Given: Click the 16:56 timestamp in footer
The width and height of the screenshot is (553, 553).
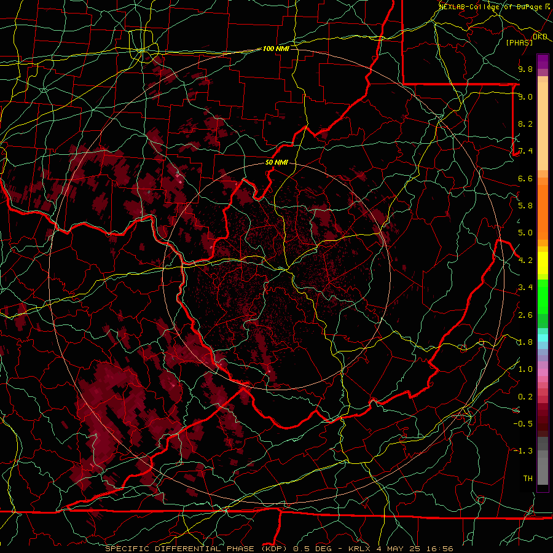Looking at the screenshot, I should [439, 549].
